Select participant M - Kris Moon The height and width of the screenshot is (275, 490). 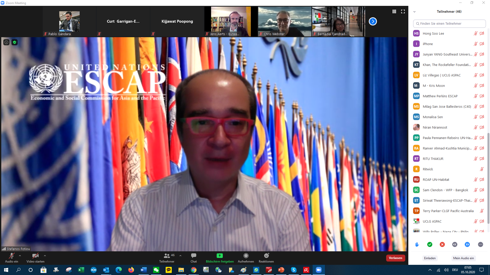click(449, 86)
